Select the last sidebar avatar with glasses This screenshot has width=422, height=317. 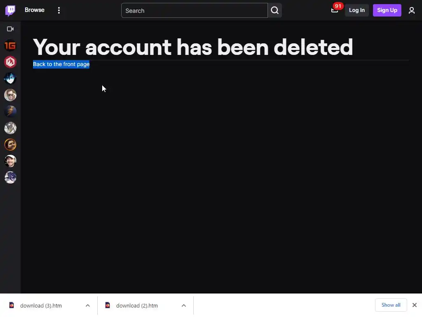(x=10, y=177)
